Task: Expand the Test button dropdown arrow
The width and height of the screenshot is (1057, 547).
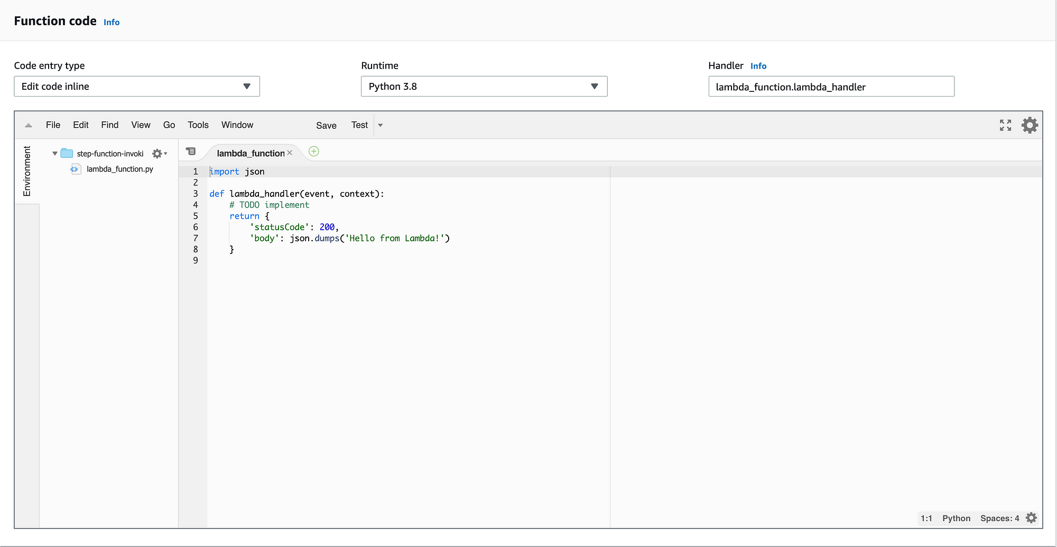Action: click(381, 125)
